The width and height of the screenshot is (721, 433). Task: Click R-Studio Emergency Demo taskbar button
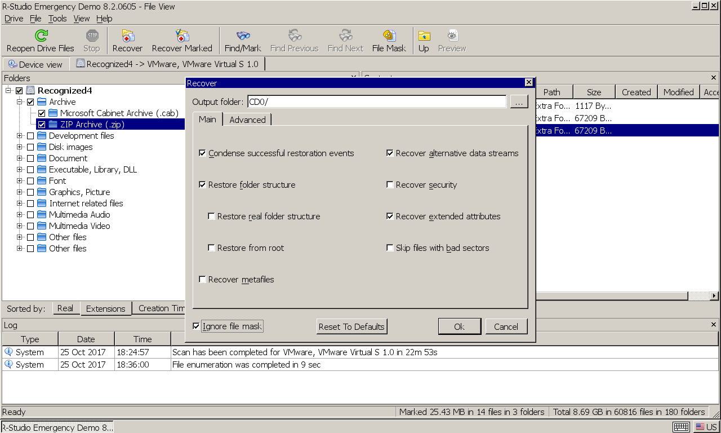point(57,427)
